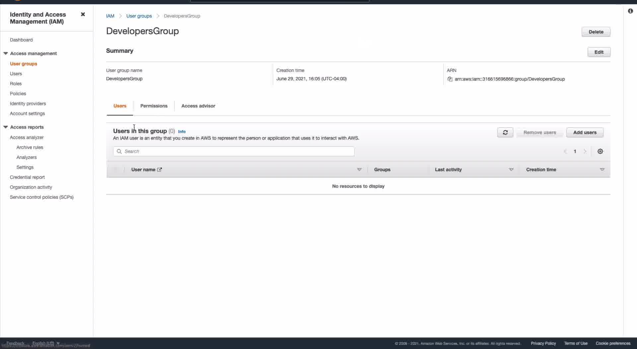Open Users in the sidebar
The width and height of the screenshot is (637, 349).
coord(16,74)
